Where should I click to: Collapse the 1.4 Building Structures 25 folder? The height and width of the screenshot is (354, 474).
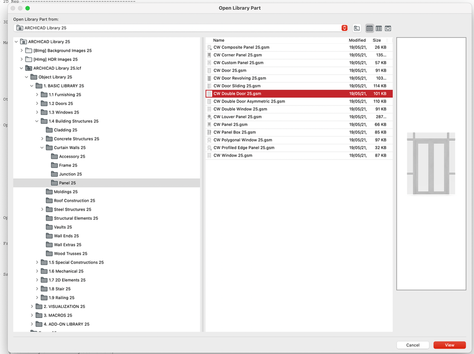pyautogui.click(x=37, y=121)
